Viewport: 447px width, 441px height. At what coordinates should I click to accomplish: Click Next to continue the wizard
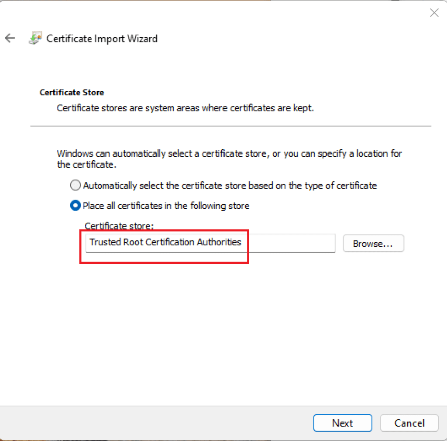342,423
